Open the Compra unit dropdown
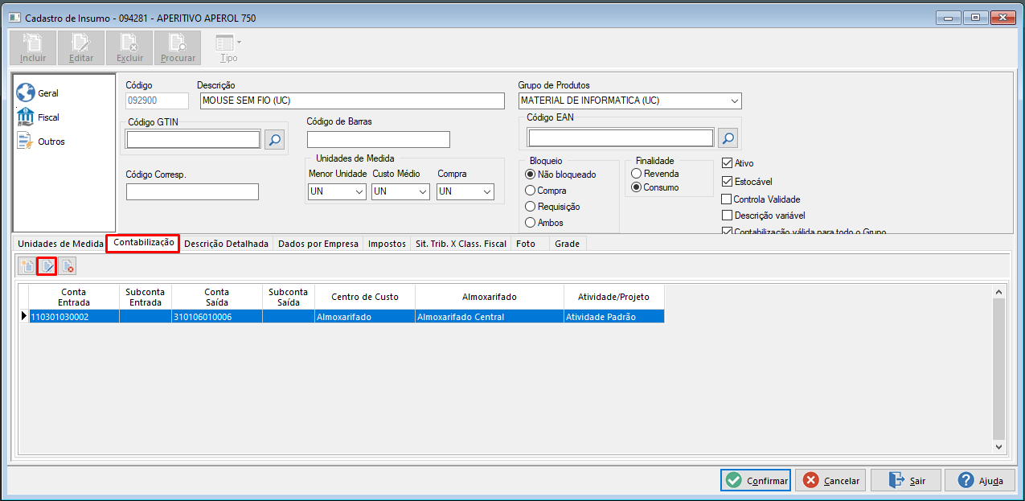The width and height of the screenshot is (1025, 501). 487,191
